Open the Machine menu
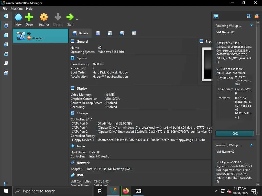The image size is (262, 196). (x=17, y=9)
